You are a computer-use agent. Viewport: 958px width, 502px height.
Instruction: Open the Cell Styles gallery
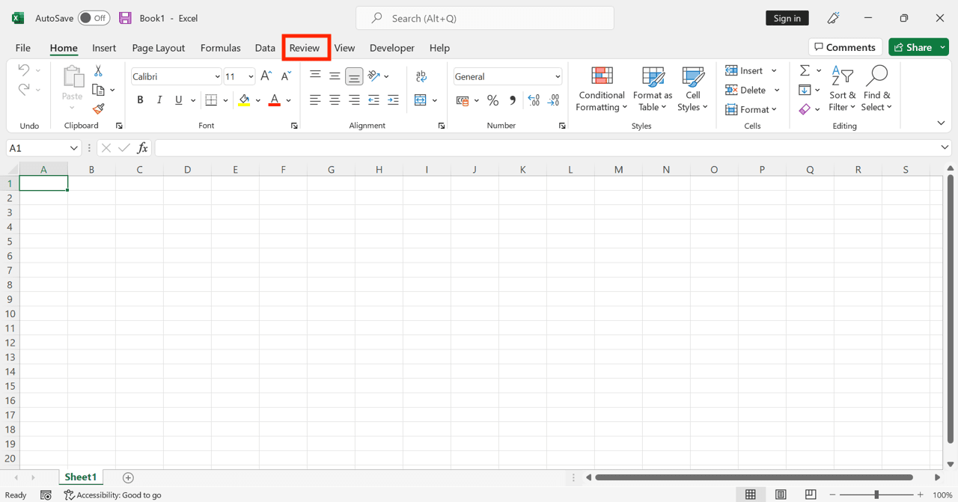pyautogui.click(x=693, y=89)
